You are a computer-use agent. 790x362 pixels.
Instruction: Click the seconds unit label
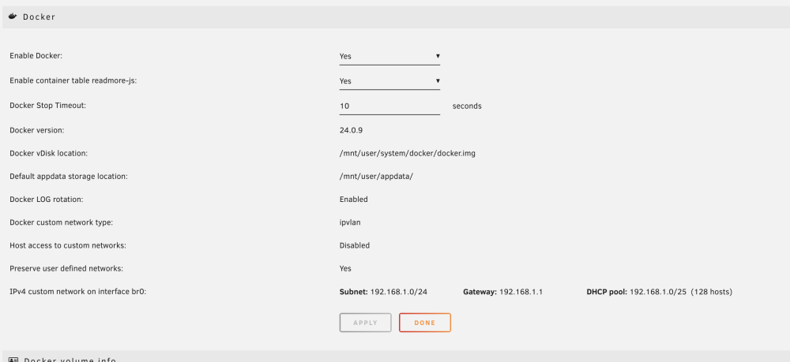(467, 106)
